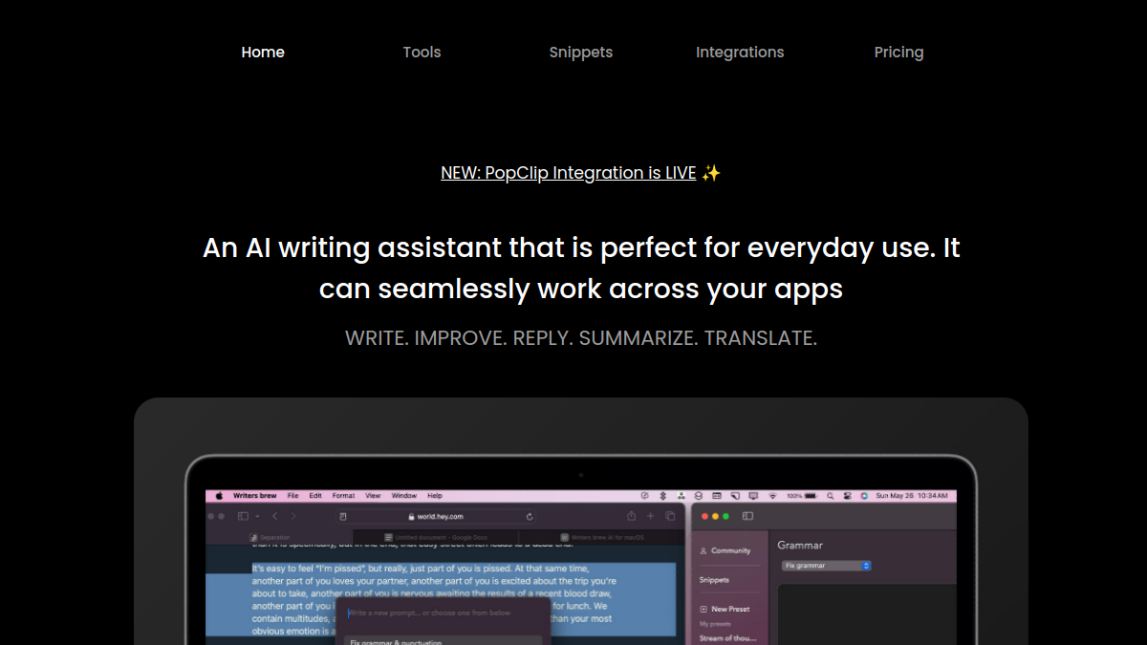
Task: Open a new tab with plus icon
Action: pos(650,516)
